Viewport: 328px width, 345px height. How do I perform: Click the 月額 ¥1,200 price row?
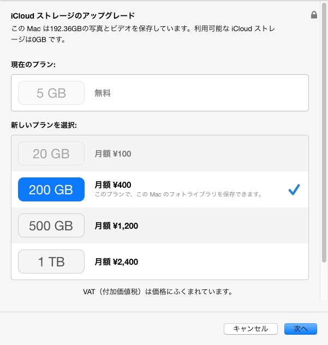(x=116, y=225)
